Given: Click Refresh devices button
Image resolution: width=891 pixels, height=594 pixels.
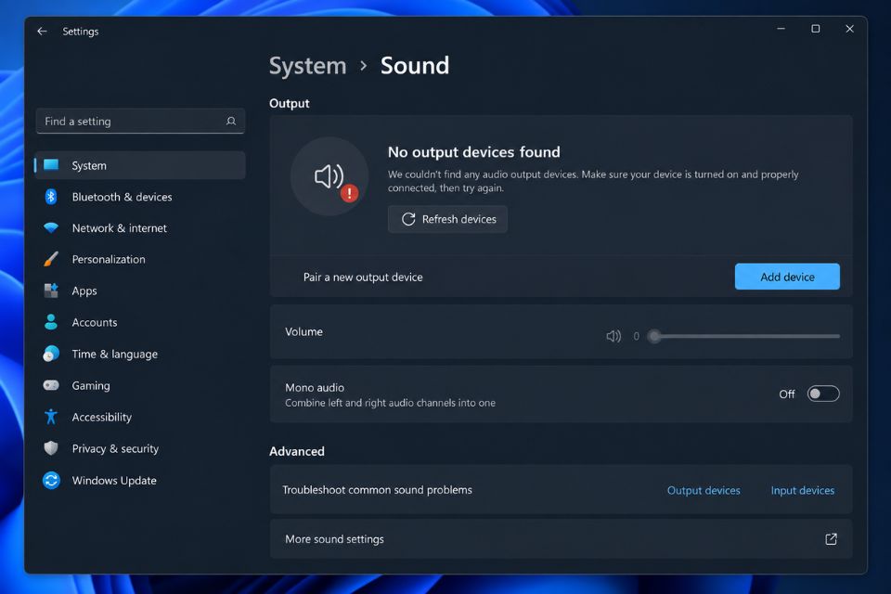Looking at the screenshot, I should click(447, 219).
